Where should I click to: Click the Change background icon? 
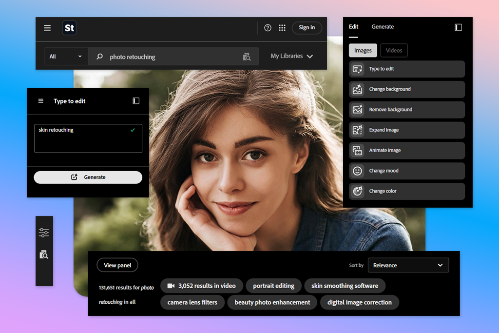click(357, 89)
